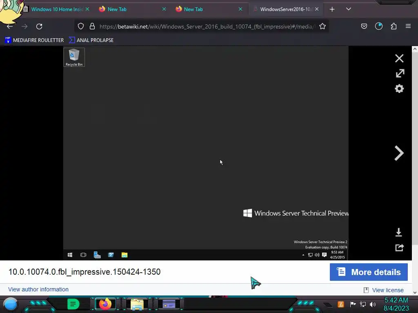418x313 pixels.
Task: Click the Windows Server build 10074 screenshot image
Action: pos(206,153)
